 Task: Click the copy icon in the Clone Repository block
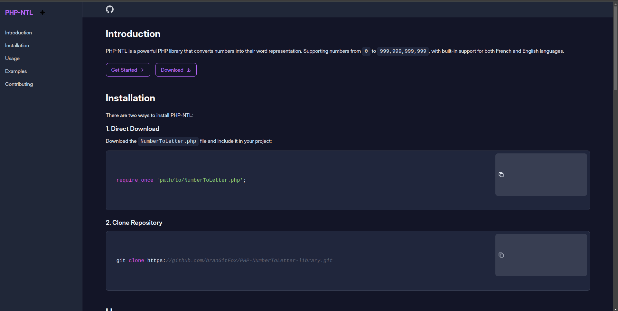[501, 255]
